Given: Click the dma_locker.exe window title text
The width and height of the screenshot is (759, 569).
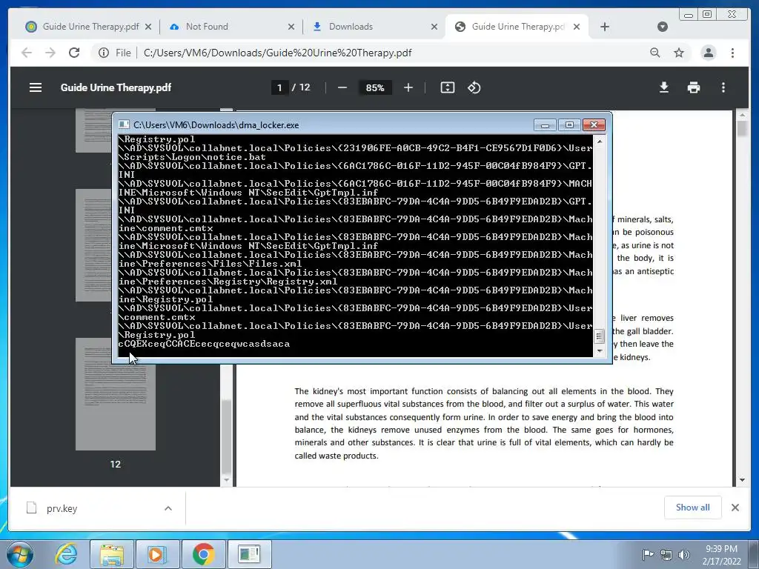Looking at the screenshot, I should [216, 124].
